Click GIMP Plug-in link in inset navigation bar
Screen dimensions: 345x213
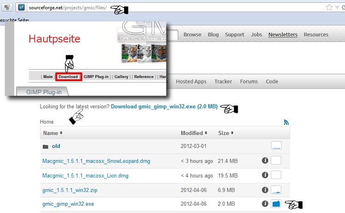96,77
